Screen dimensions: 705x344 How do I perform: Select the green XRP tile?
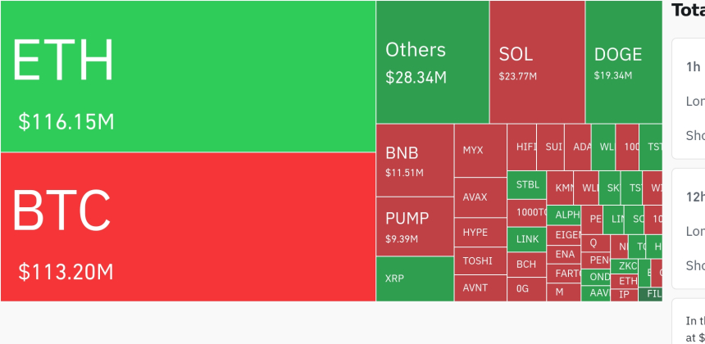click(x=415, y=278)
